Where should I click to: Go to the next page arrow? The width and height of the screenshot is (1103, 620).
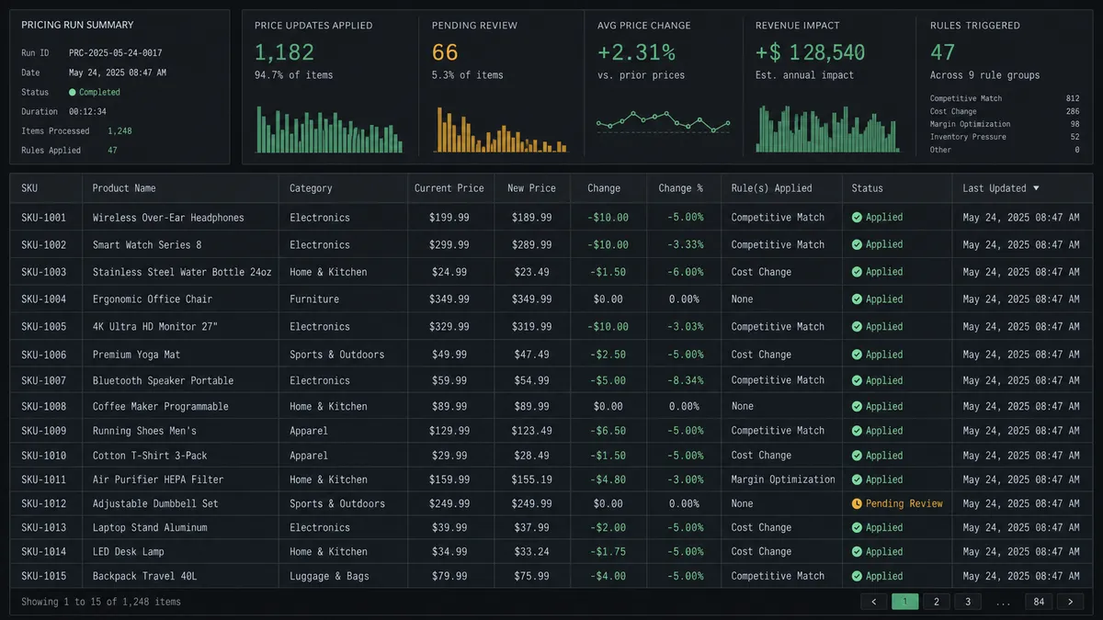[1070, 602]
